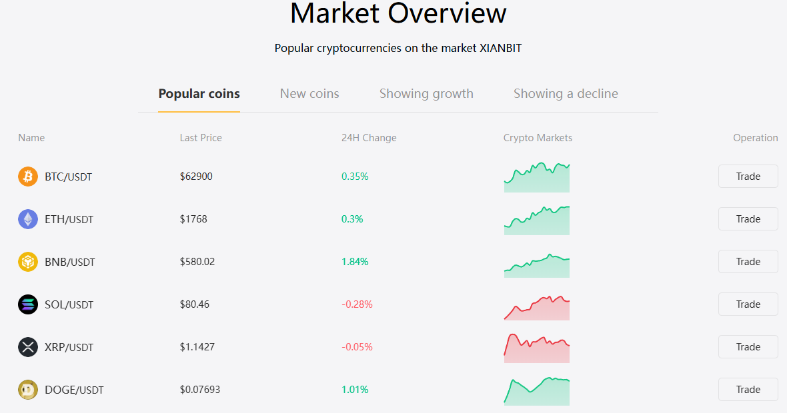Click Trade button for XRP/USDT
This screenshot has width=787, height=413.
(748, 347)
